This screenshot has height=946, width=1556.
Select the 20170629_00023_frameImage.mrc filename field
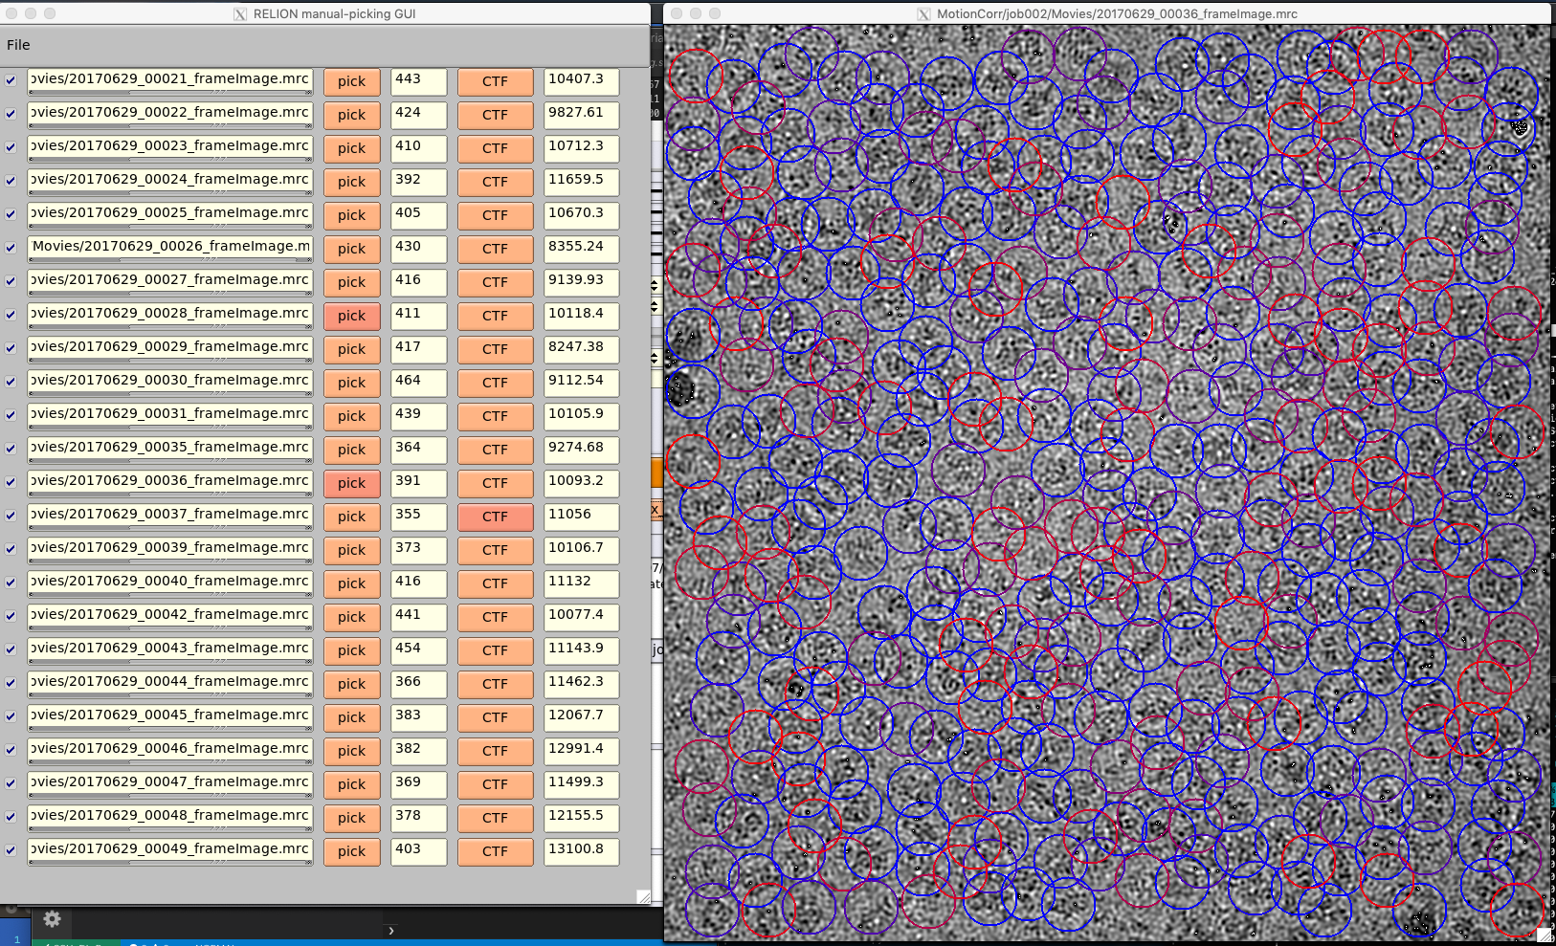(170, 148)
